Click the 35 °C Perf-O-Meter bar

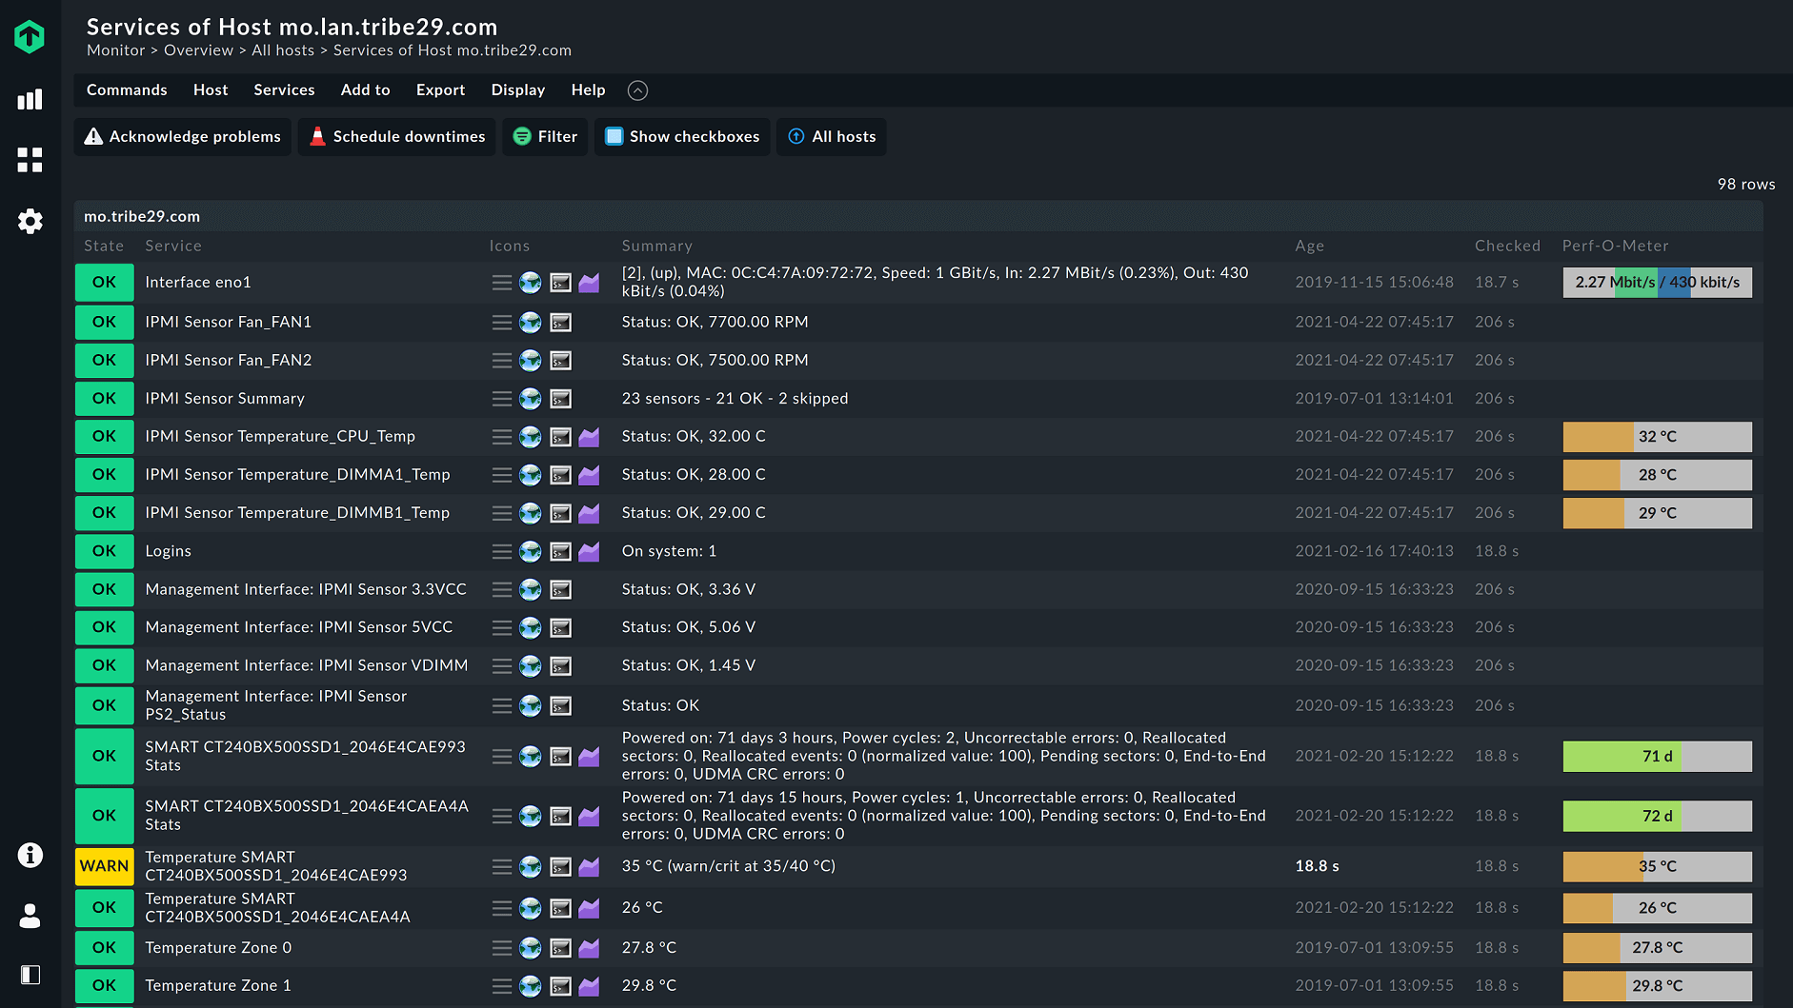pyautogui.click(x=1658, y=866)
